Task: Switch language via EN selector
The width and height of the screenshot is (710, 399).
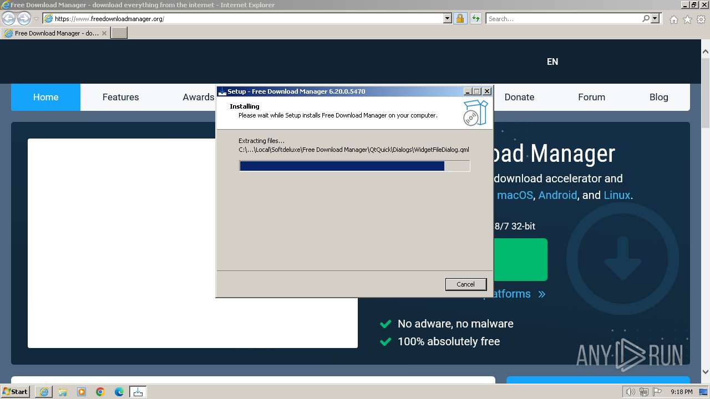Action: [552, 62]
